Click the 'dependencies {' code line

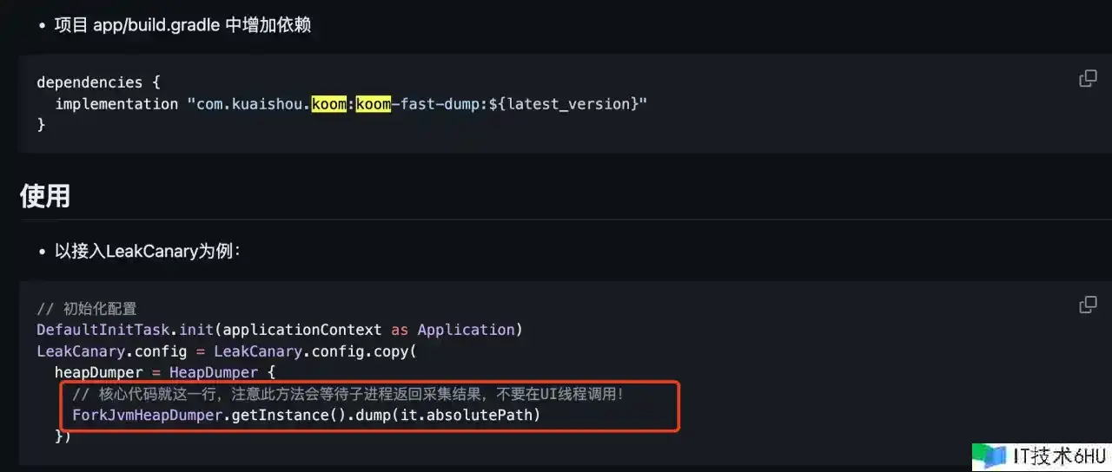(x=98, y=82)
